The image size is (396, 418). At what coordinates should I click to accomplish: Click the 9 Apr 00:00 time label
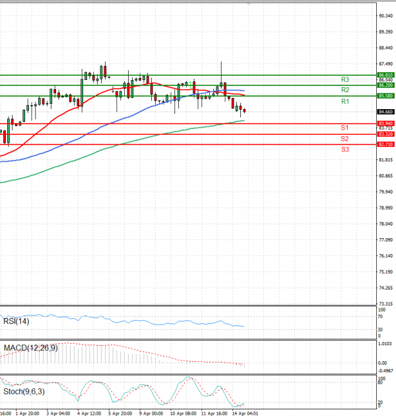[x=151, y=414]
